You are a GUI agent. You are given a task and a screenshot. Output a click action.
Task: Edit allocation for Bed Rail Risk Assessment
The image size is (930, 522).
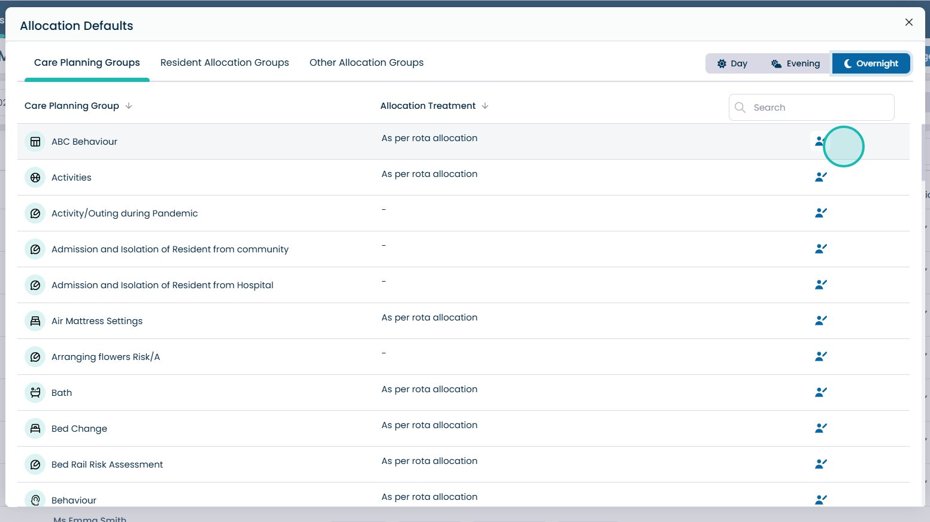820,464
